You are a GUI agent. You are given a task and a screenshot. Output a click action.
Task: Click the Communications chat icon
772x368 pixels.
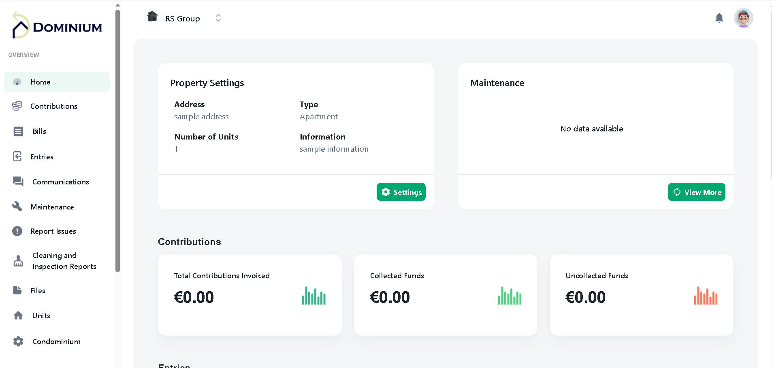[x=17, y=182]
